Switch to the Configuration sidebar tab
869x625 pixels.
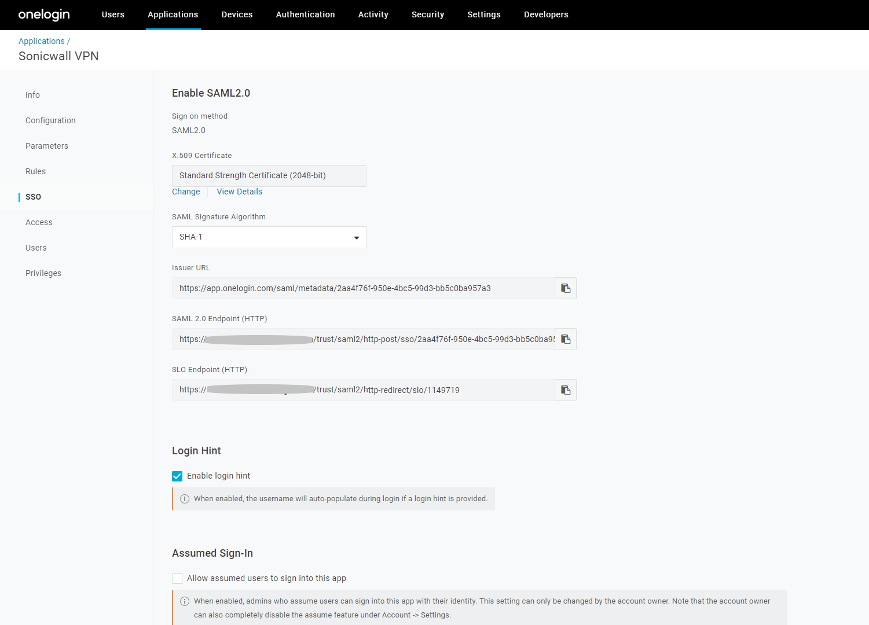(50, 120)
